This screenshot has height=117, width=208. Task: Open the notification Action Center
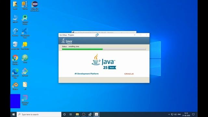pyautogui.click(x=193, y=114)
